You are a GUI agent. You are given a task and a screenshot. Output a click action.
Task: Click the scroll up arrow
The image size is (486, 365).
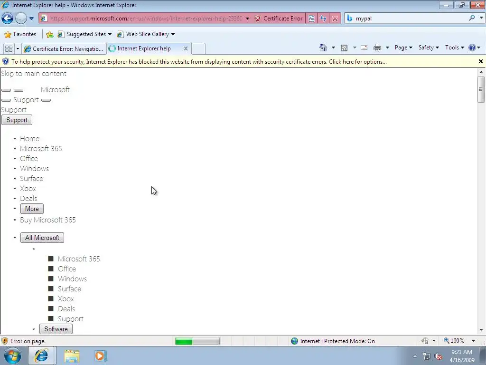tap(481, 72)
